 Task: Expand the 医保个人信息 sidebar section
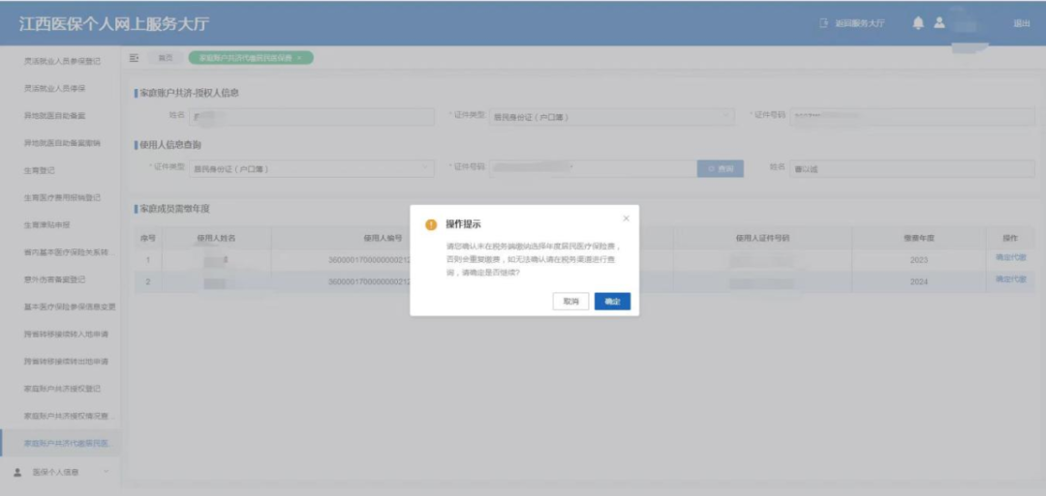[106, 472]
